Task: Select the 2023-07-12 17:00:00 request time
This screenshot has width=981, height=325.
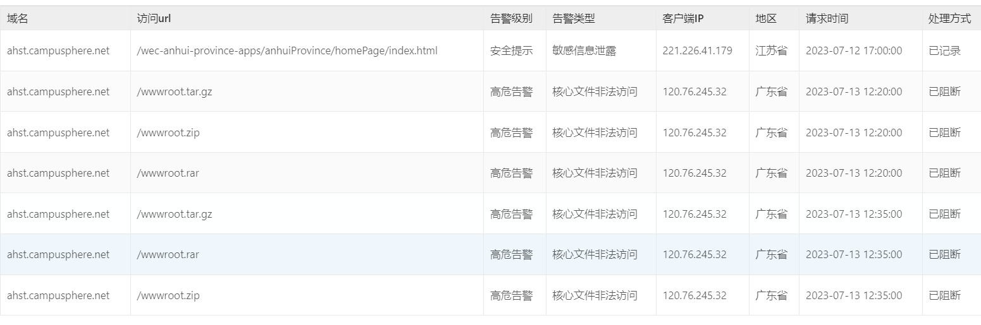Action: (854, 50)
